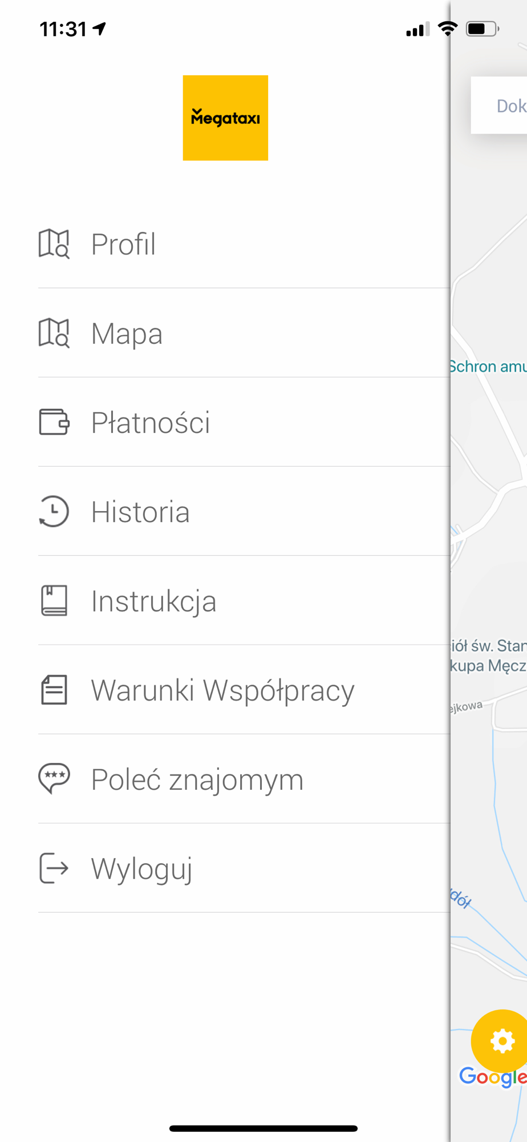
Task: Choose Poleć znajomym
Action: pyautogui.click(x=244, y=779)
